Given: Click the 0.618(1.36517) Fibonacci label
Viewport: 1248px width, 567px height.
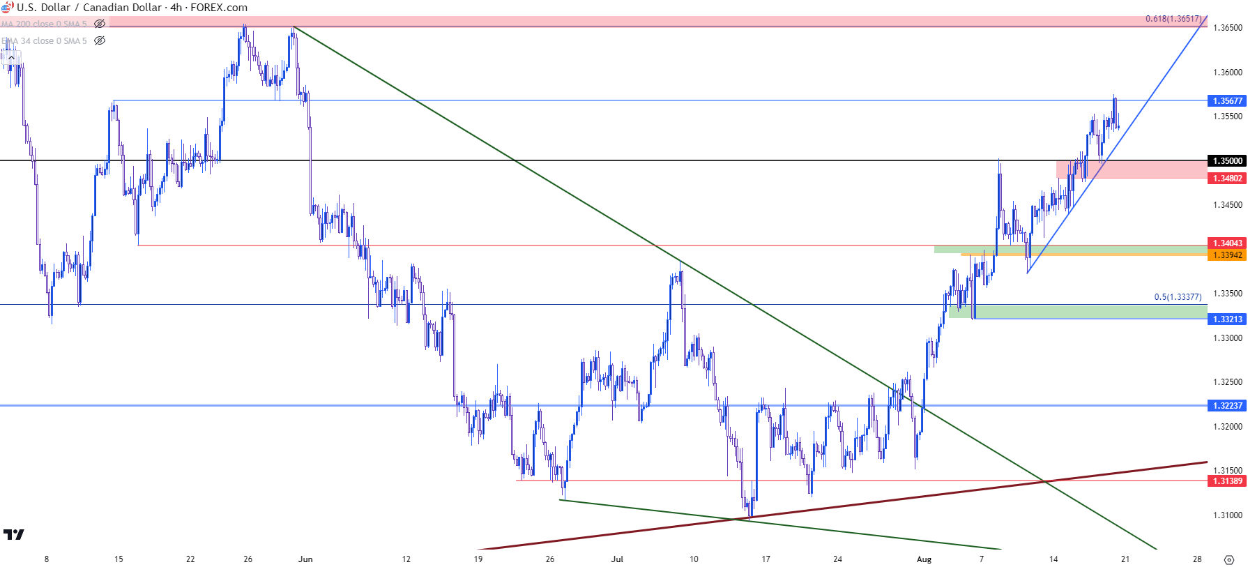Looking at the screenshot, I should click(x=1173, y=19).
